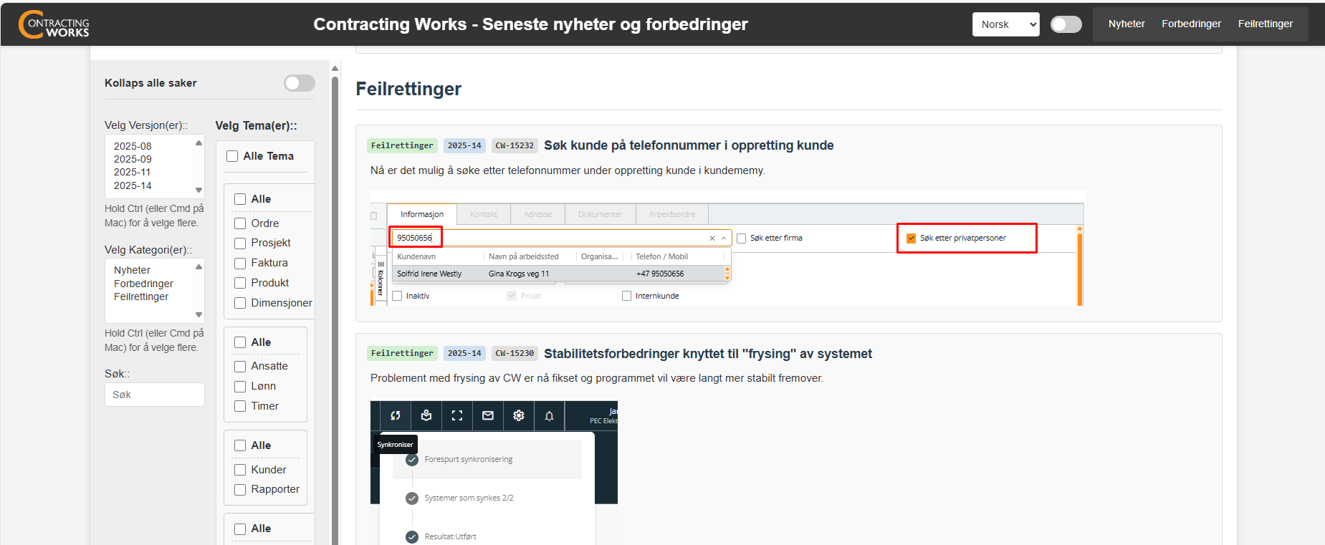
Task: Click the Arbeidsordre tab in screenshot
Action: tap(672, 214)
